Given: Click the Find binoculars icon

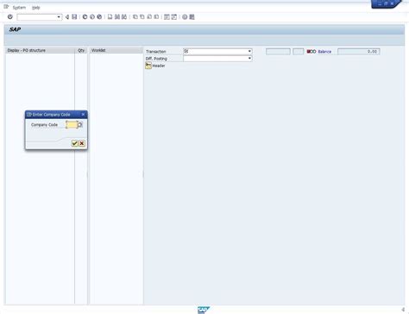Looking at the screenshot, I should pos(117,17).
